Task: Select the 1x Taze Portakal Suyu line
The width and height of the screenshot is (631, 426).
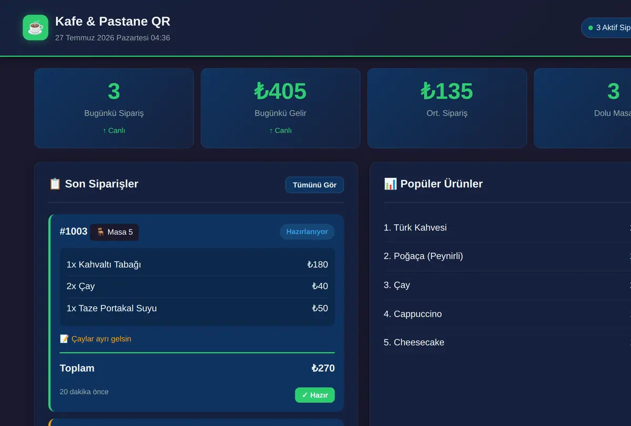Action: pyautogui.click(x=197, y=308)
